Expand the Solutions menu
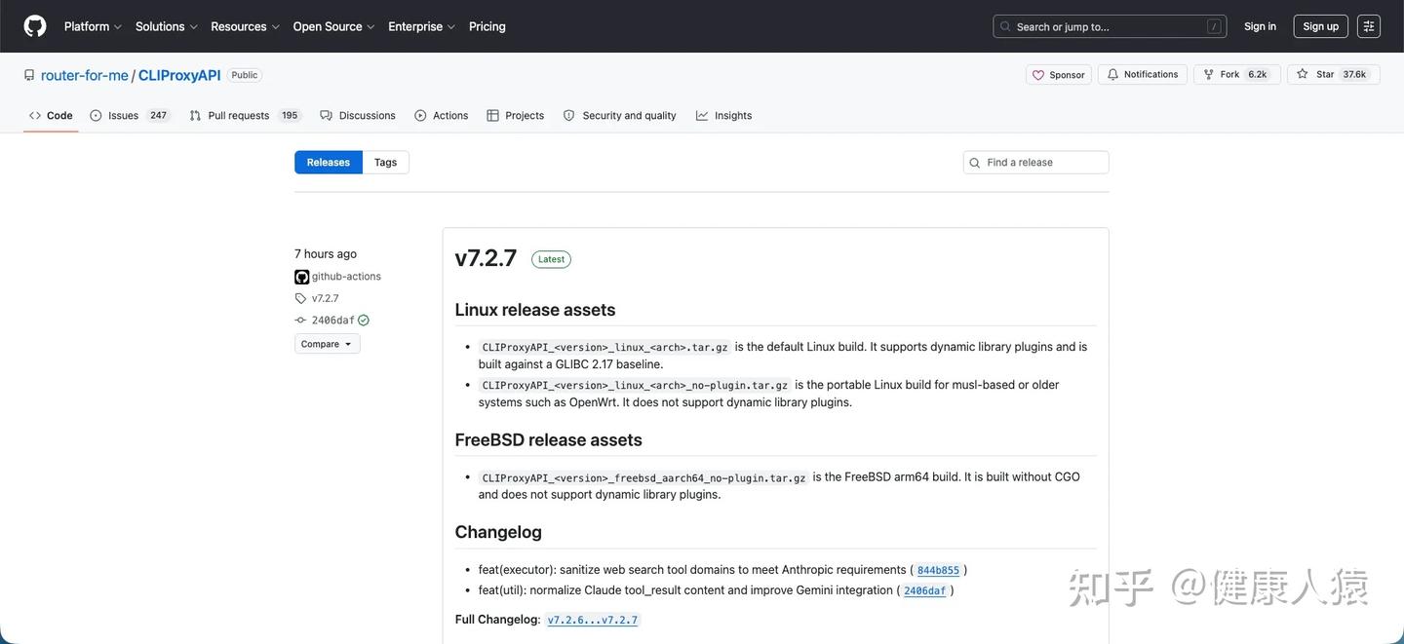Image resolution: width=1404 pixels, height=644 pixels. pyautogui.click(x=166, y=26)
